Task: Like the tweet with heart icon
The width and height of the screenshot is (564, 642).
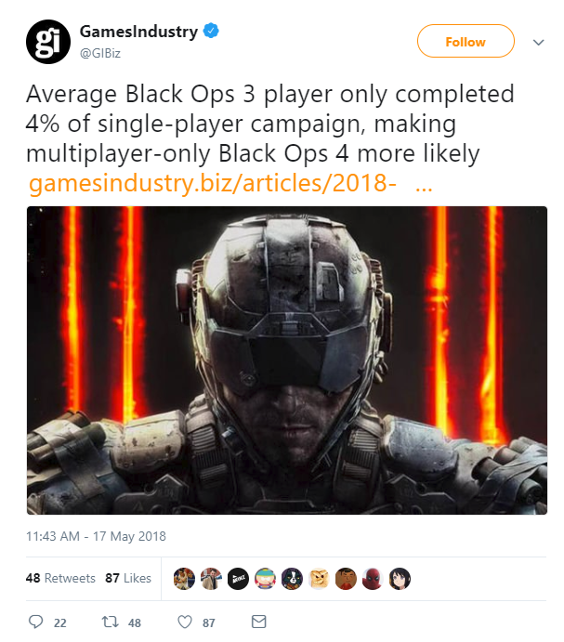Action: pyautogui.click(x=185, y=622)
